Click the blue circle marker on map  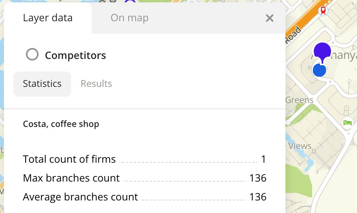tap(319, 70)
